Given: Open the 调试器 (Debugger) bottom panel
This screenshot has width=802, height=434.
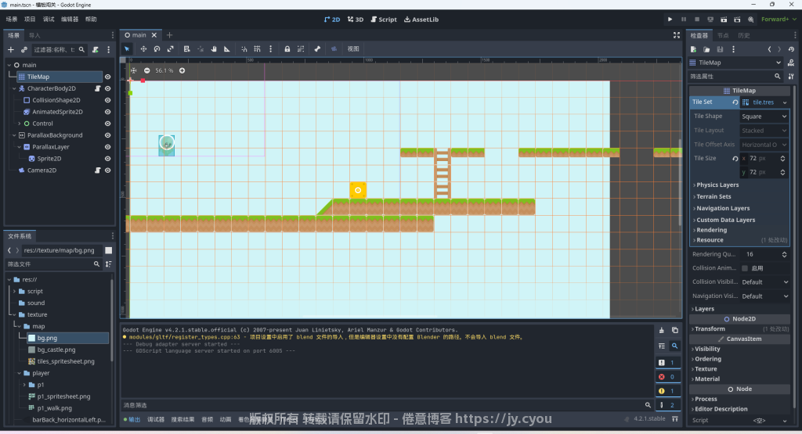Looking at the screenshot, I should (156, 420).
